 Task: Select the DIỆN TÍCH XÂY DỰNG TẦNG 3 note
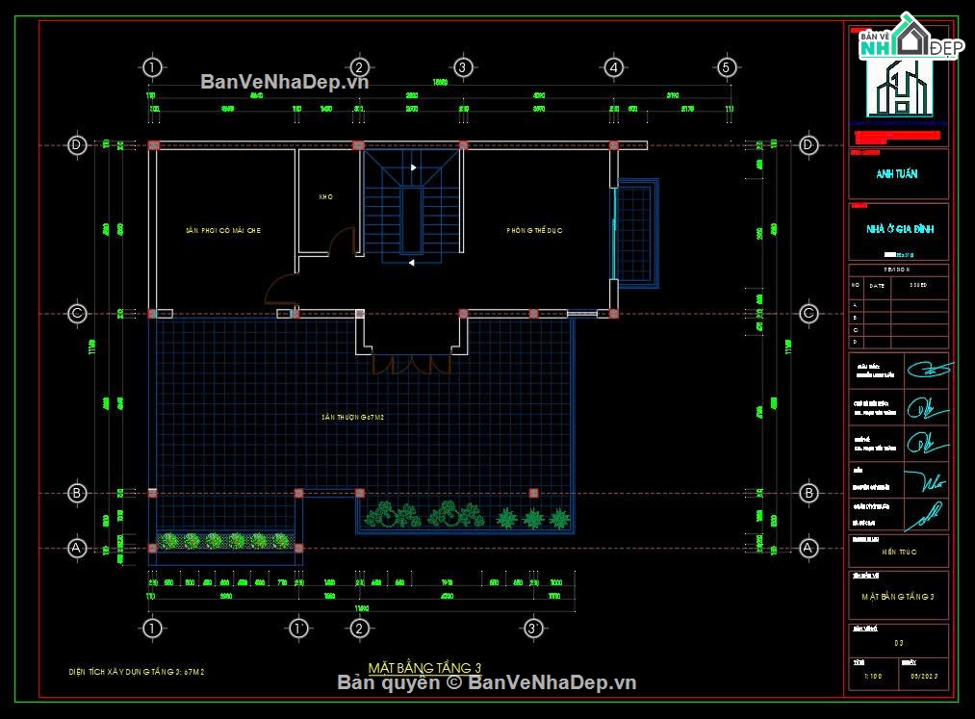tap(136, 672)
